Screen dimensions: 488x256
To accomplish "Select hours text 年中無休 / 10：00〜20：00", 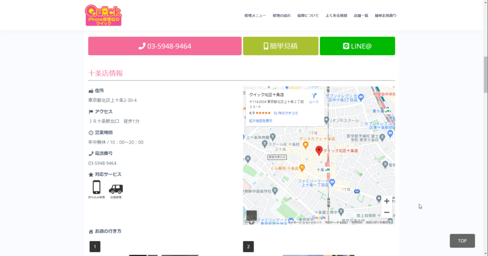I will coord(116,142).
